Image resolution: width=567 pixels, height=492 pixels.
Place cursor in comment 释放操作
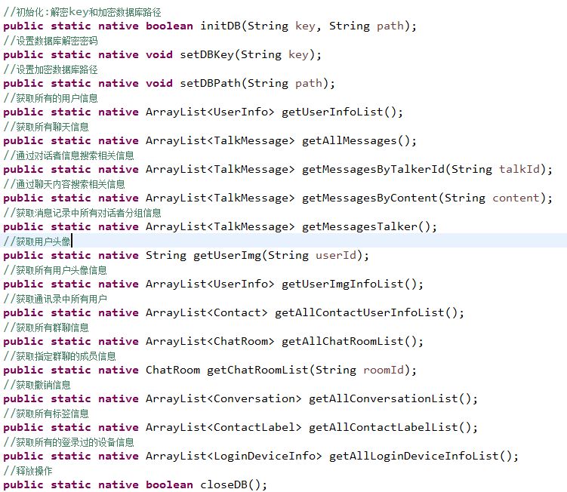[x=28, y=471]
